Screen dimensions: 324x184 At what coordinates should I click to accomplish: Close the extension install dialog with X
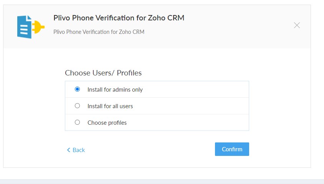[297, 25]
